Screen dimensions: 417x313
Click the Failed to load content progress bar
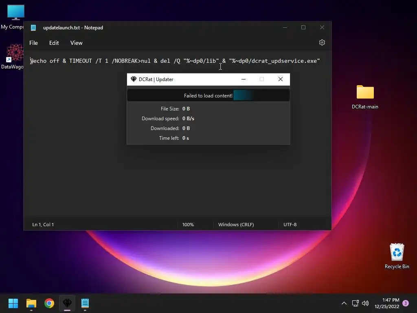208,95
